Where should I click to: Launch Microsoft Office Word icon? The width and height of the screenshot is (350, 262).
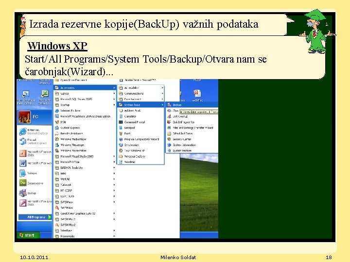tap(23, 164)
